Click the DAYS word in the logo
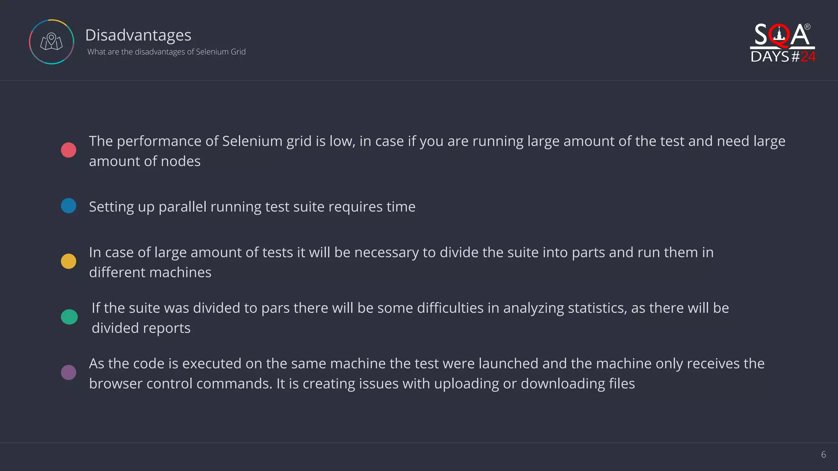 pos(770,57)
